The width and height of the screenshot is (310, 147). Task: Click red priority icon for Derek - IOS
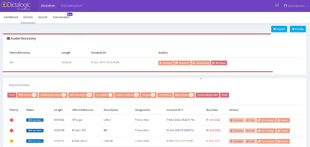[12, 130]
